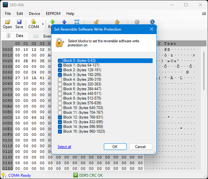Check Block 9 (bytes 576-639)
Viewport: 208px width, 179px height.
(60, 103)
